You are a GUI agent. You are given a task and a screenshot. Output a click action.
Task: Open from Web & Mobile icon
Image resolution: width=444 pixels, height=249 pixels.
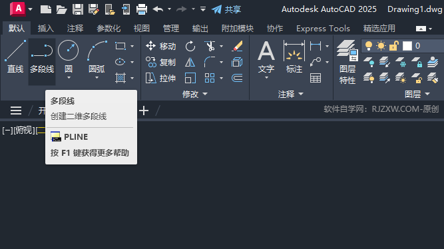110,9
